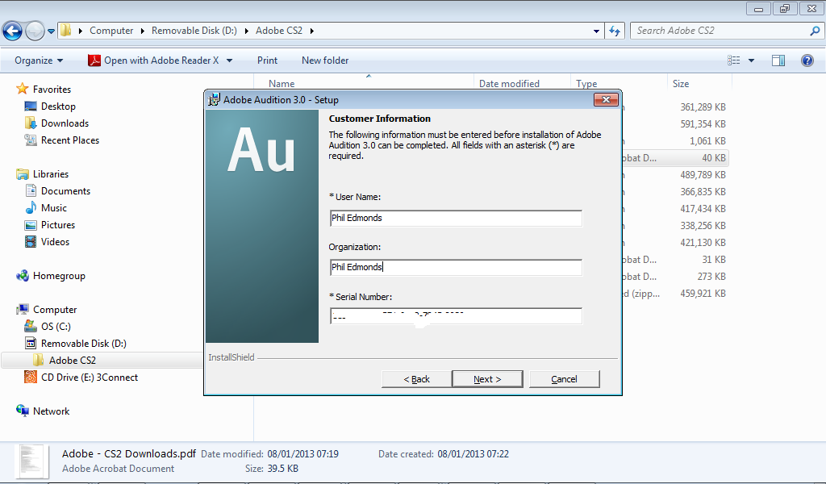
Task: Go back using the Explorer back arrow
Action: [13, 31]
